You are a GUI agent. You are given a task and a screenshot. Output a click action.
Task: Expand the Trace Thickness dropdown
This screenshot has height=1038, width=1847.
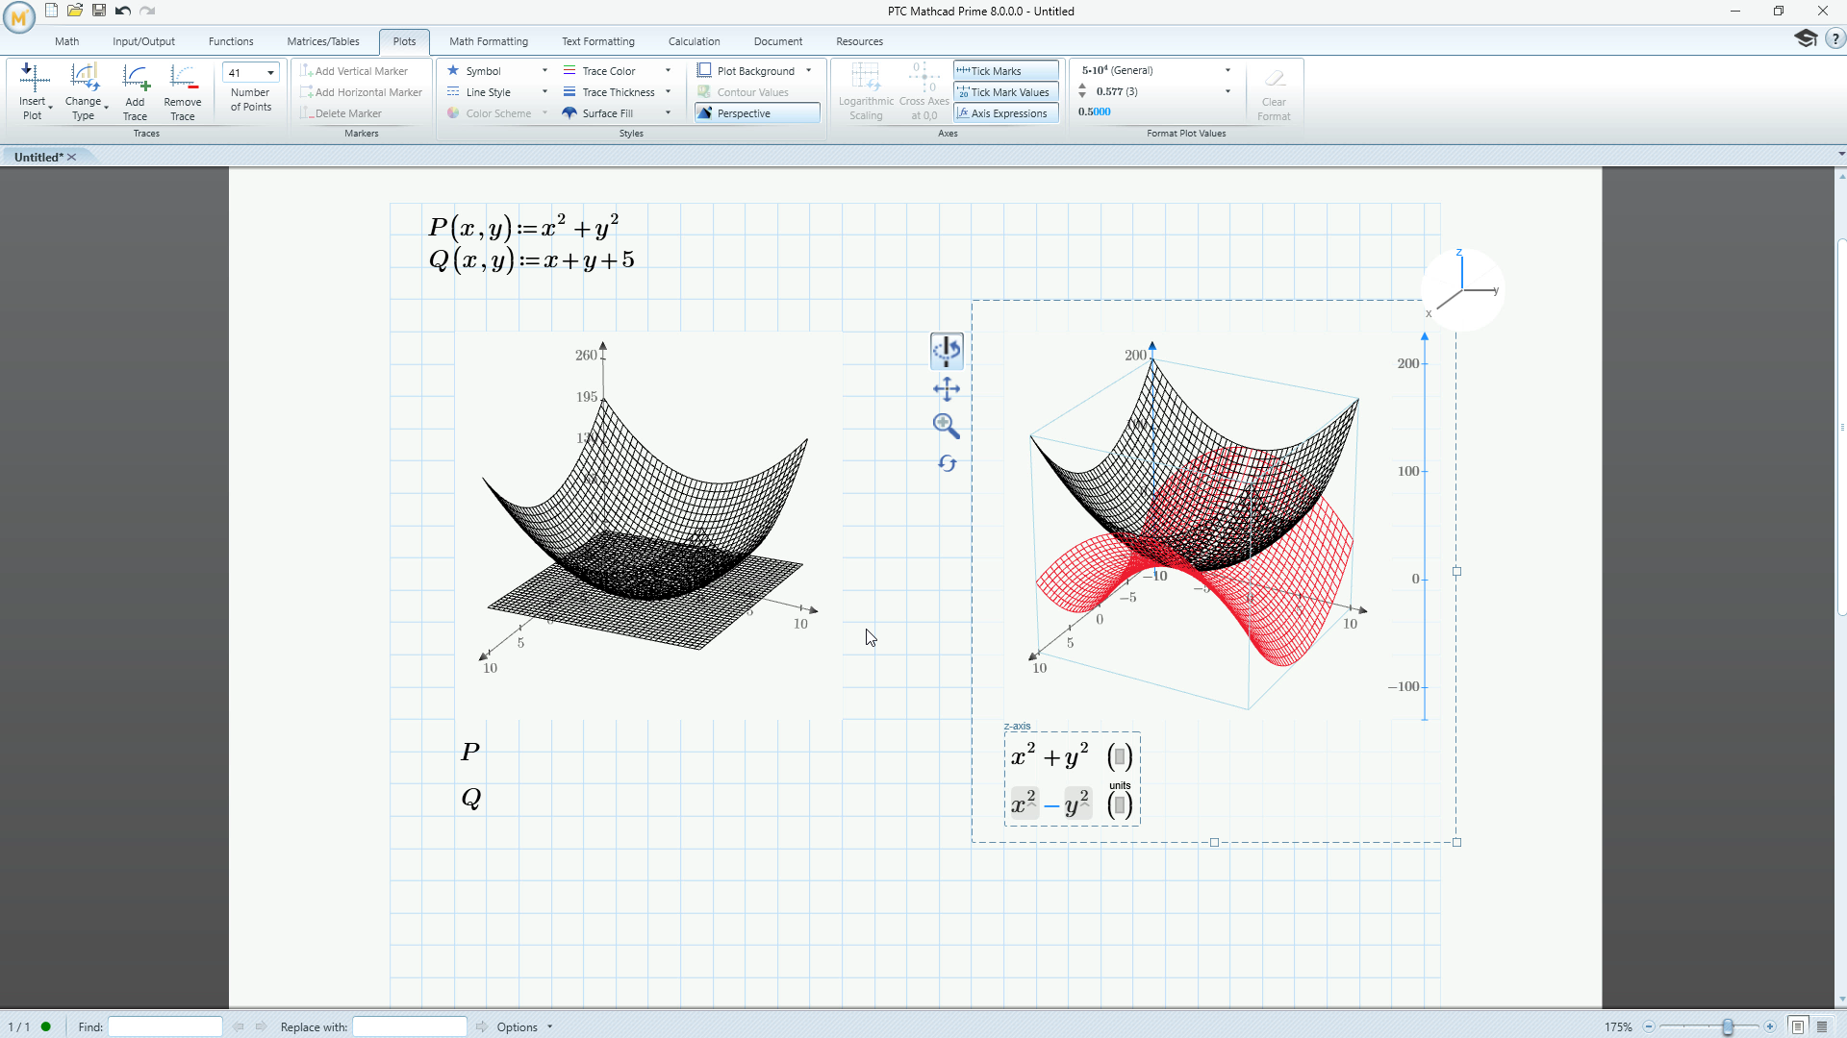point(668,92)
